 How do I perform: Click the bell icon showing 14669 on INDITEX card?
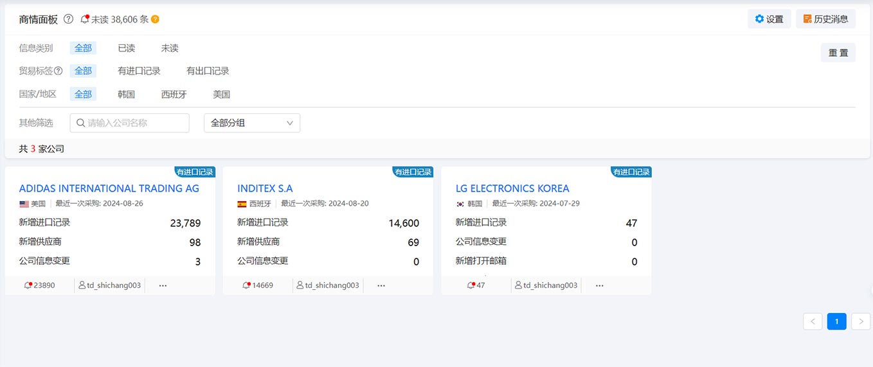[x=247, y=285]
